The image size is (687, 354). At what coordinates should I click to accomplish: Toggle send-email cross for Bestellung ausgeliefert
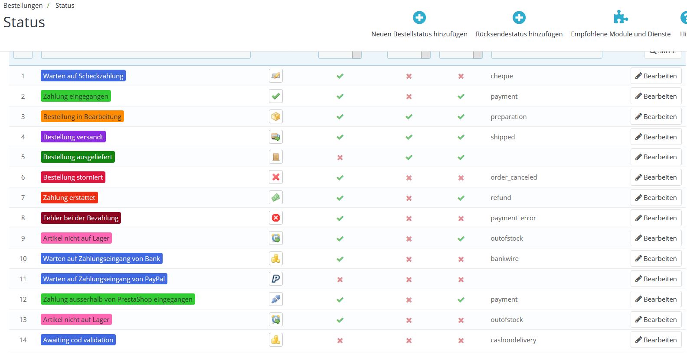(340, 158)
